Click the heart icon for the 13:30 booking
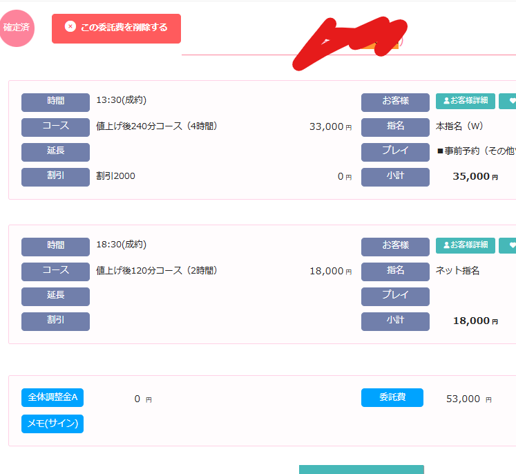The height and width of the screenshot is (474, 516). coord(510,102)
